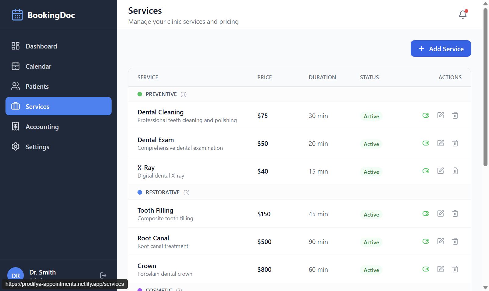
Task: Delete the Tooth Filling service
Action: 455,214
